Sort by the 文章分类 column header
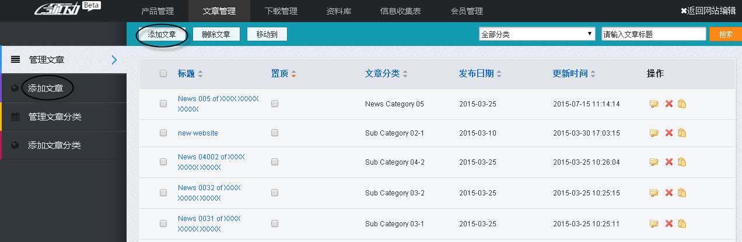The height and width of the screenshot is (242, 742). tap(386, 74)
